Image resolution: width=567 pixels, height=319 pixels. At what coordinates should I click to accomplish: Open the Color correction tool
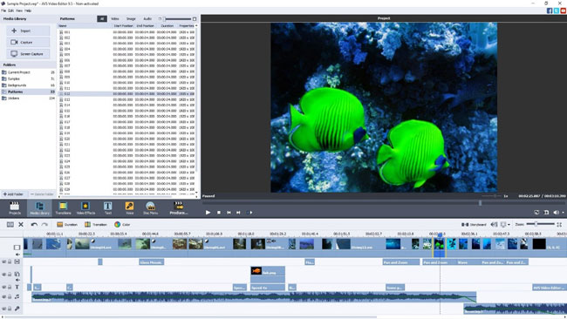pos(122,224)
